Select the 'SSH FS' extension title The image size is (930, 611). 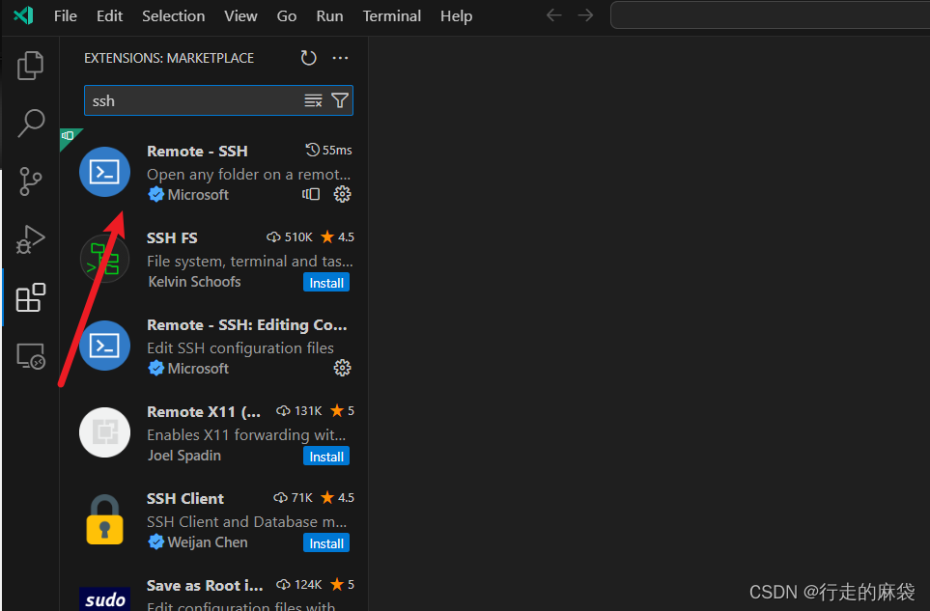pyautogui.click(x=172, y=237)
